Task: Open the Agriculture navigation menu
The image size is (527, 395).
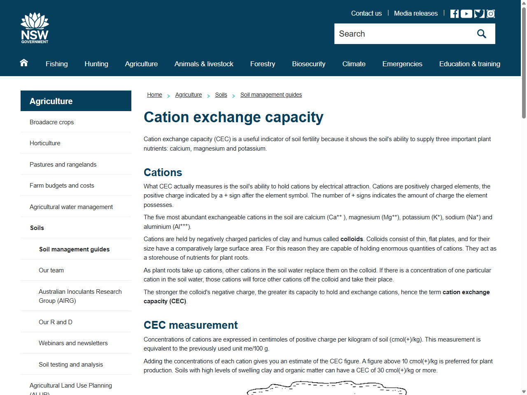Action: click(141, 64)
